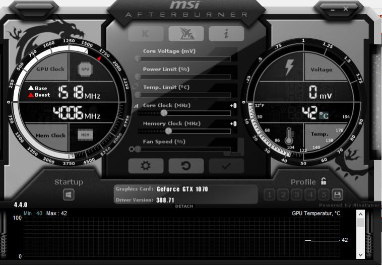Toggle the power/temp limit link icon

[x=135, y=86]
